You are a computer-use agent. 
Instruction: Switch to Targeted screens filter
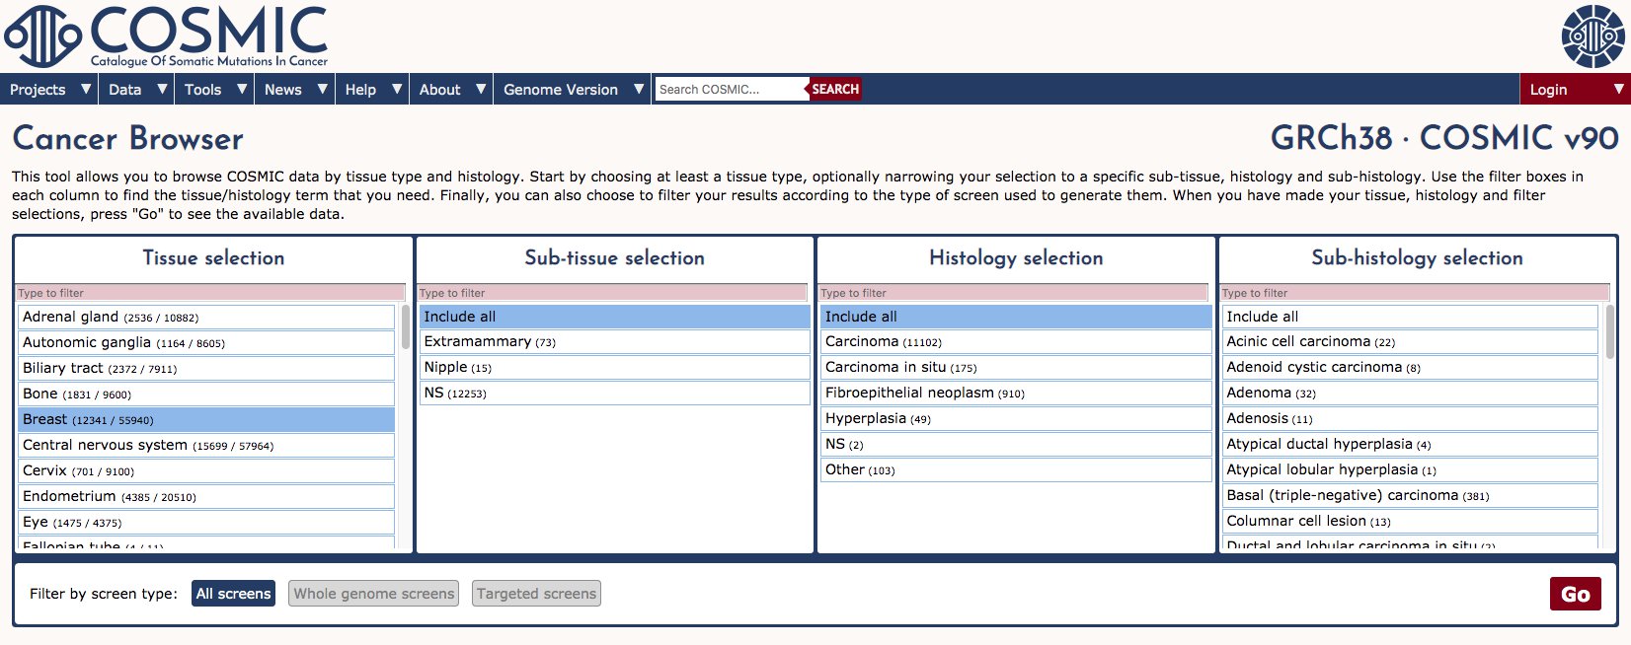[x=536, y=594]
